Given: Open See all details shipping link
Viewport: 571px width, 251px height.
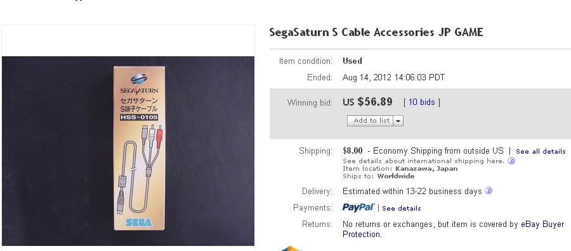Looking at the screenshot, I should tap(541, 152).
